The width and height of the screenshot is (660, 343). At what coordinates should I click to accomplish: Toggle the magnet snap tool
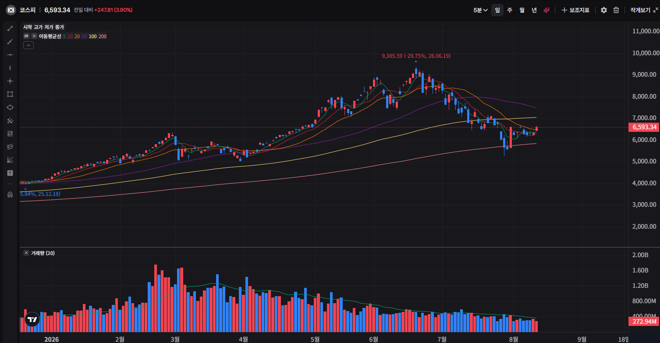(x=10, y=195)
